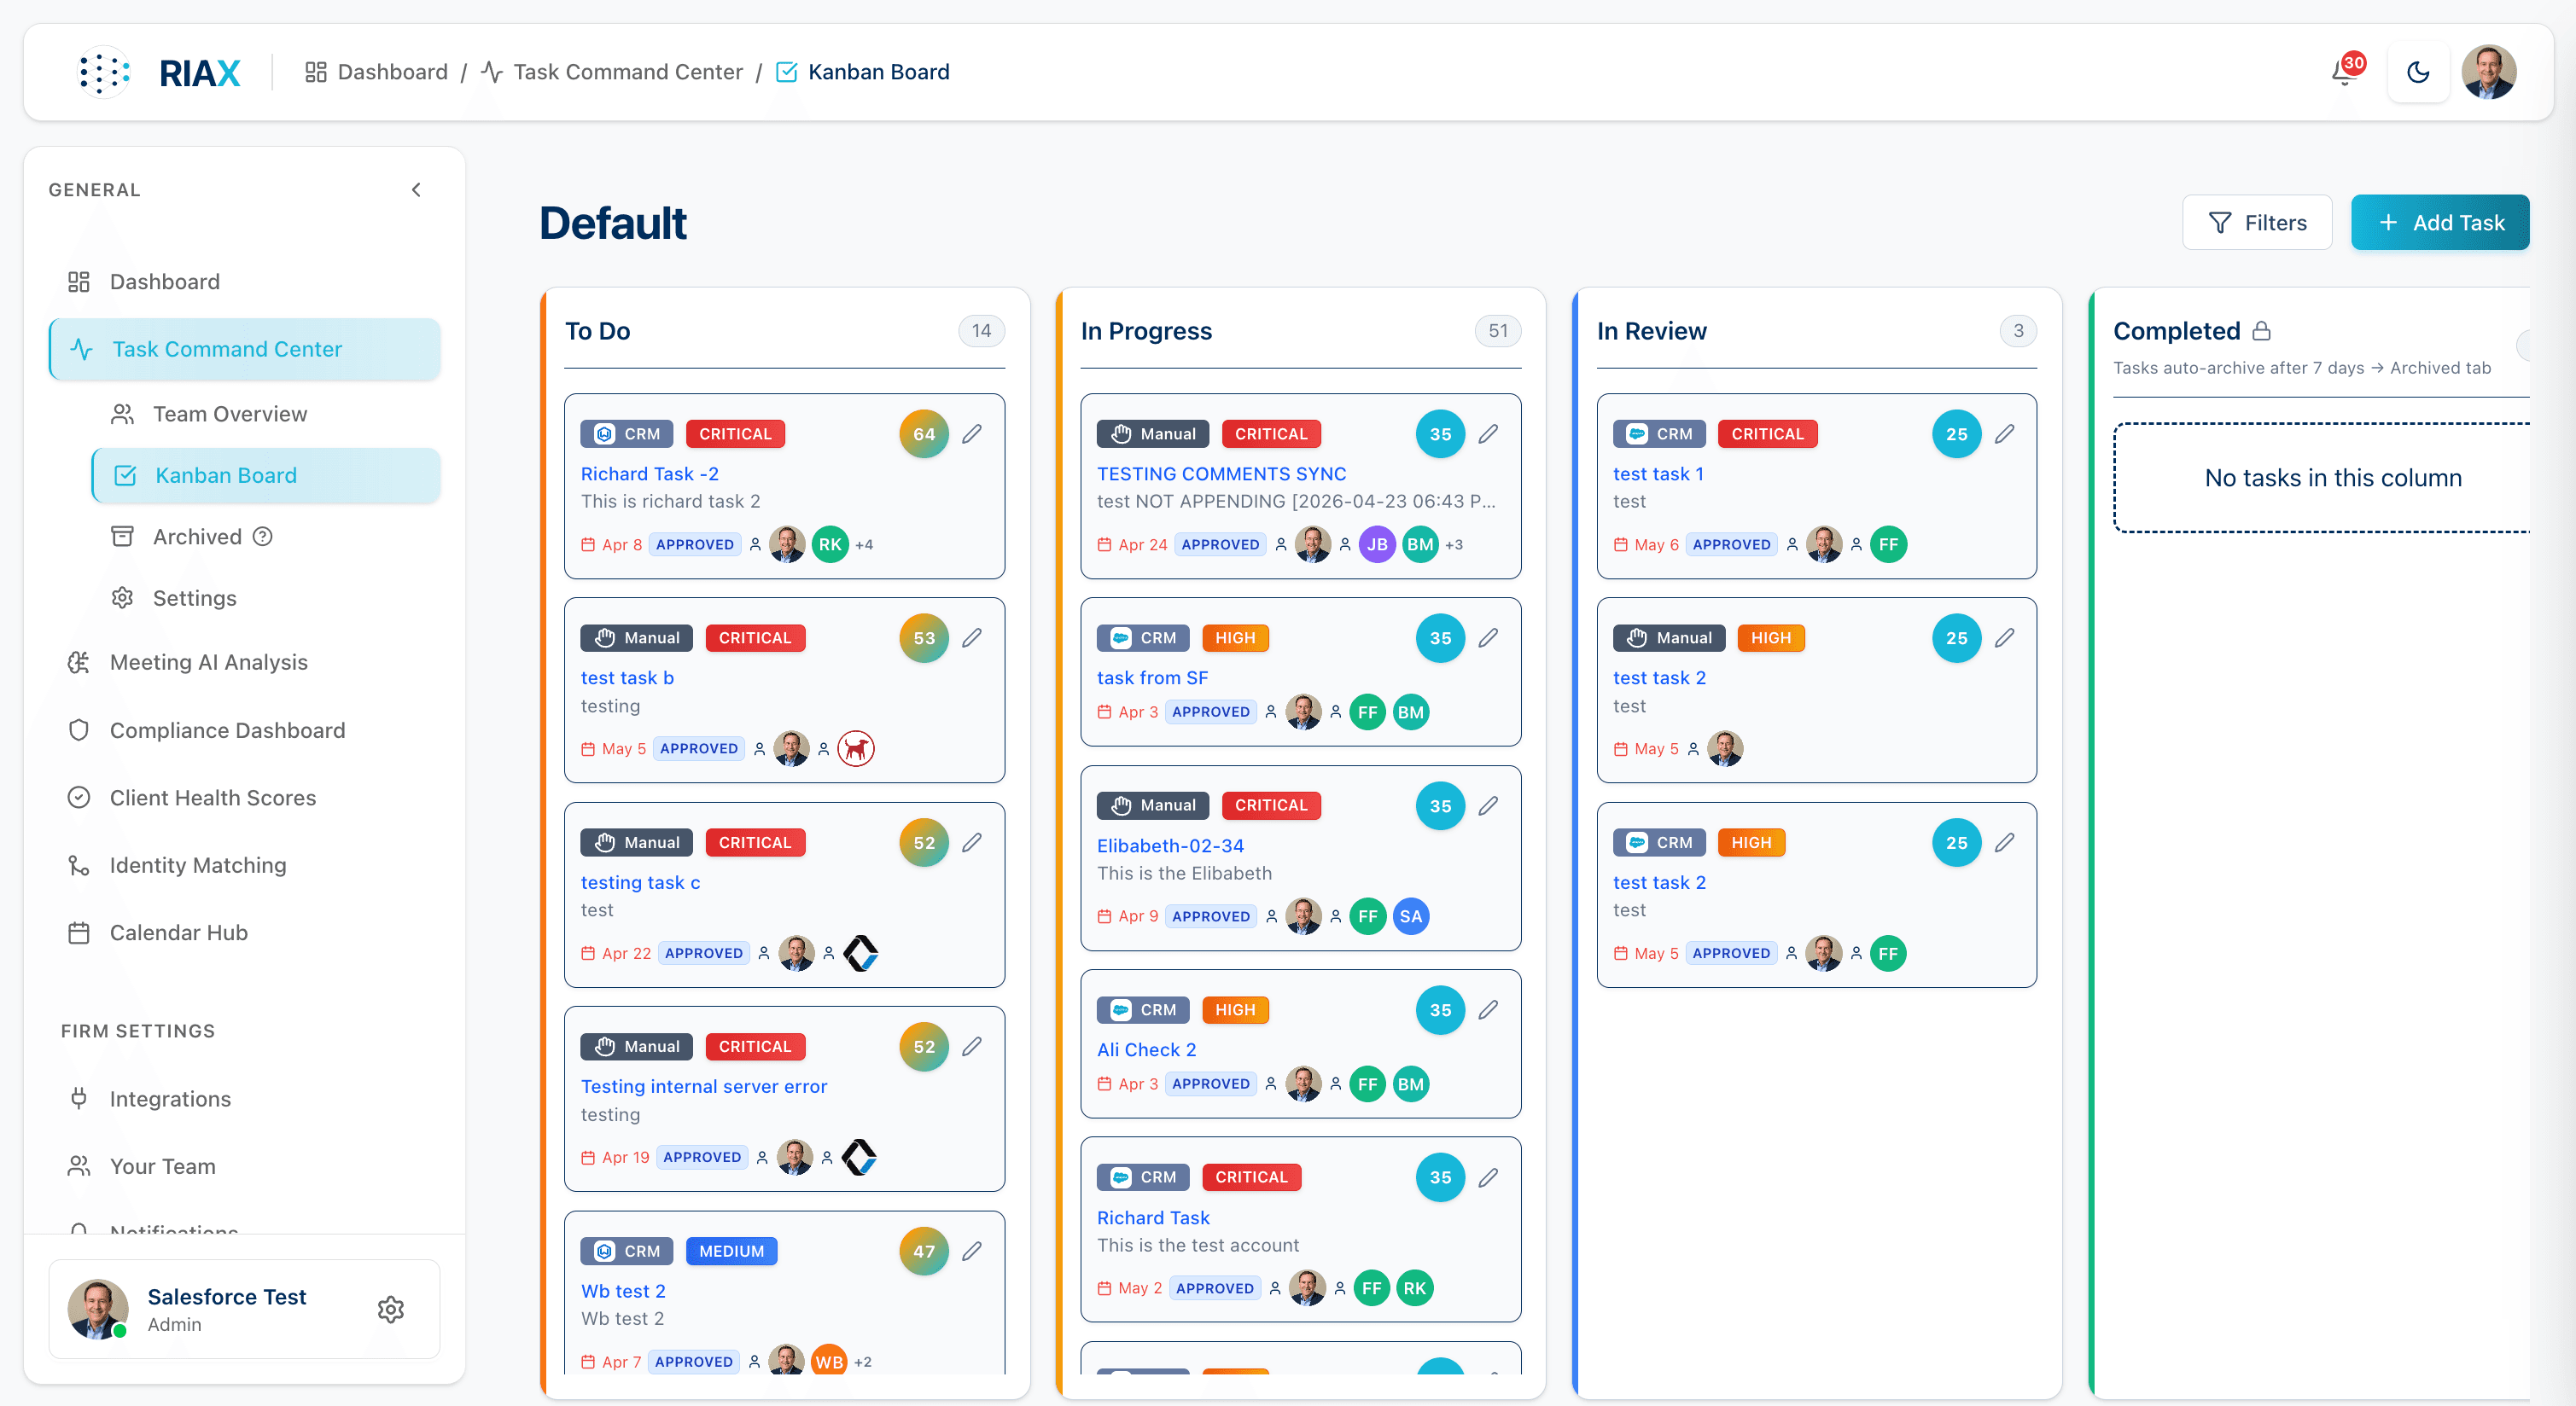The height and width of the screenshot is (1406, 2576).
Task: Open the task from SF title
Action: pyautogui.click(x=1152, y=677)
